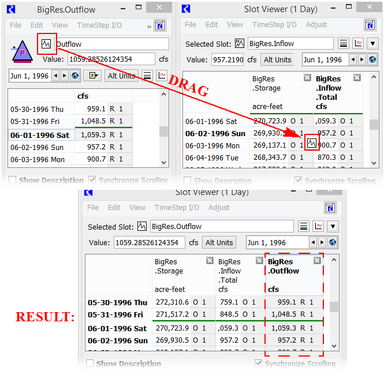The image size is (384, 375).
Task: Click the workspace icon at top-right of bottom Slot Viewer
Action: click(330, 208)
